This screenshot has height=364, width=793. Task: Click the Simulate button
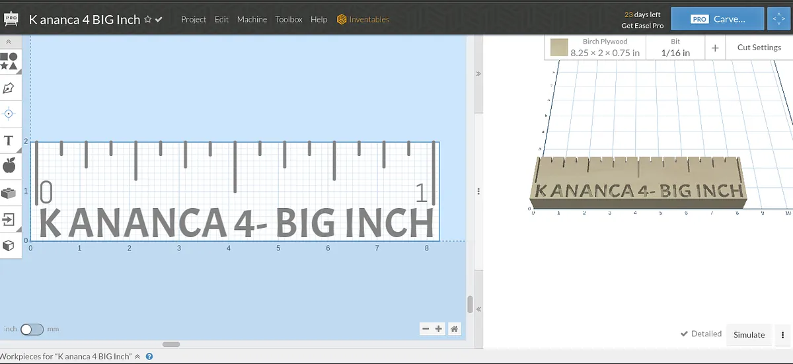tap(749, 335)
